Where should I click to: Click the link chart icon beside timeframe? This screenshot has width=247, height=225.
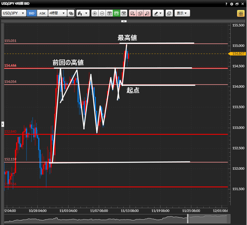coord(71,13)
